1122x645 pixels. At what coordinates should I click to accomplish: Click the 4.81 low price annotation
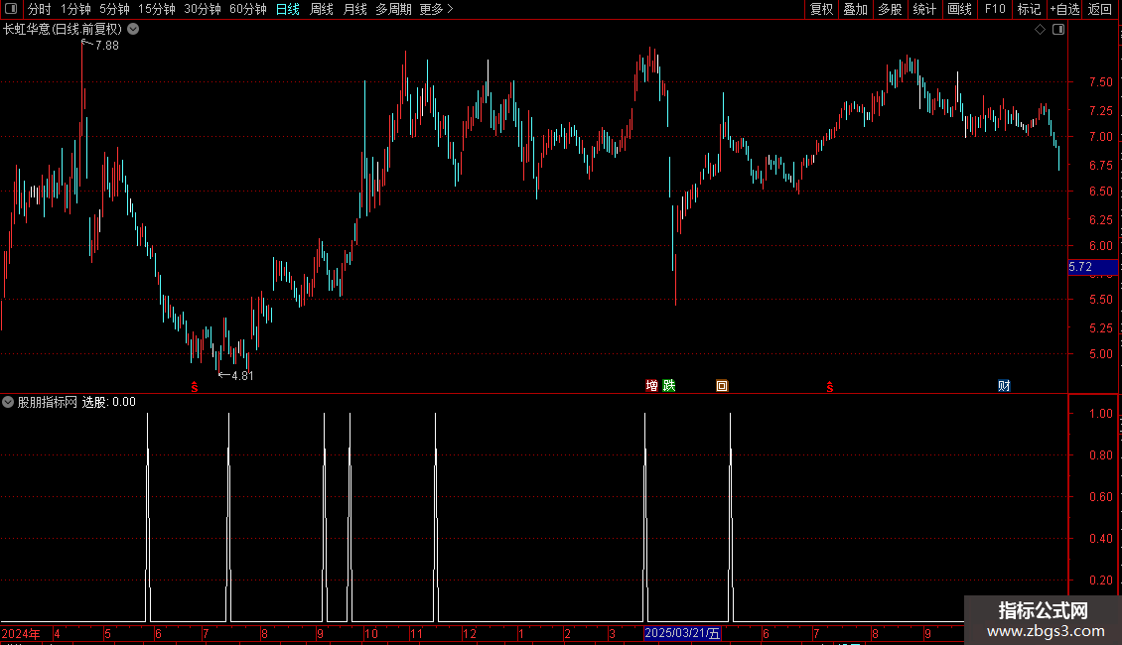click(x=242, y=375)
